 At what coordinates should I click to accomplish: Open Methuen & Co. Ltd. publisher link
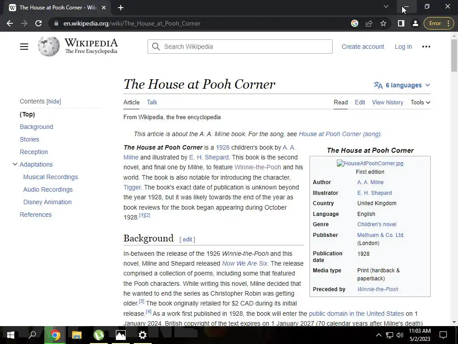coord(381,235)
